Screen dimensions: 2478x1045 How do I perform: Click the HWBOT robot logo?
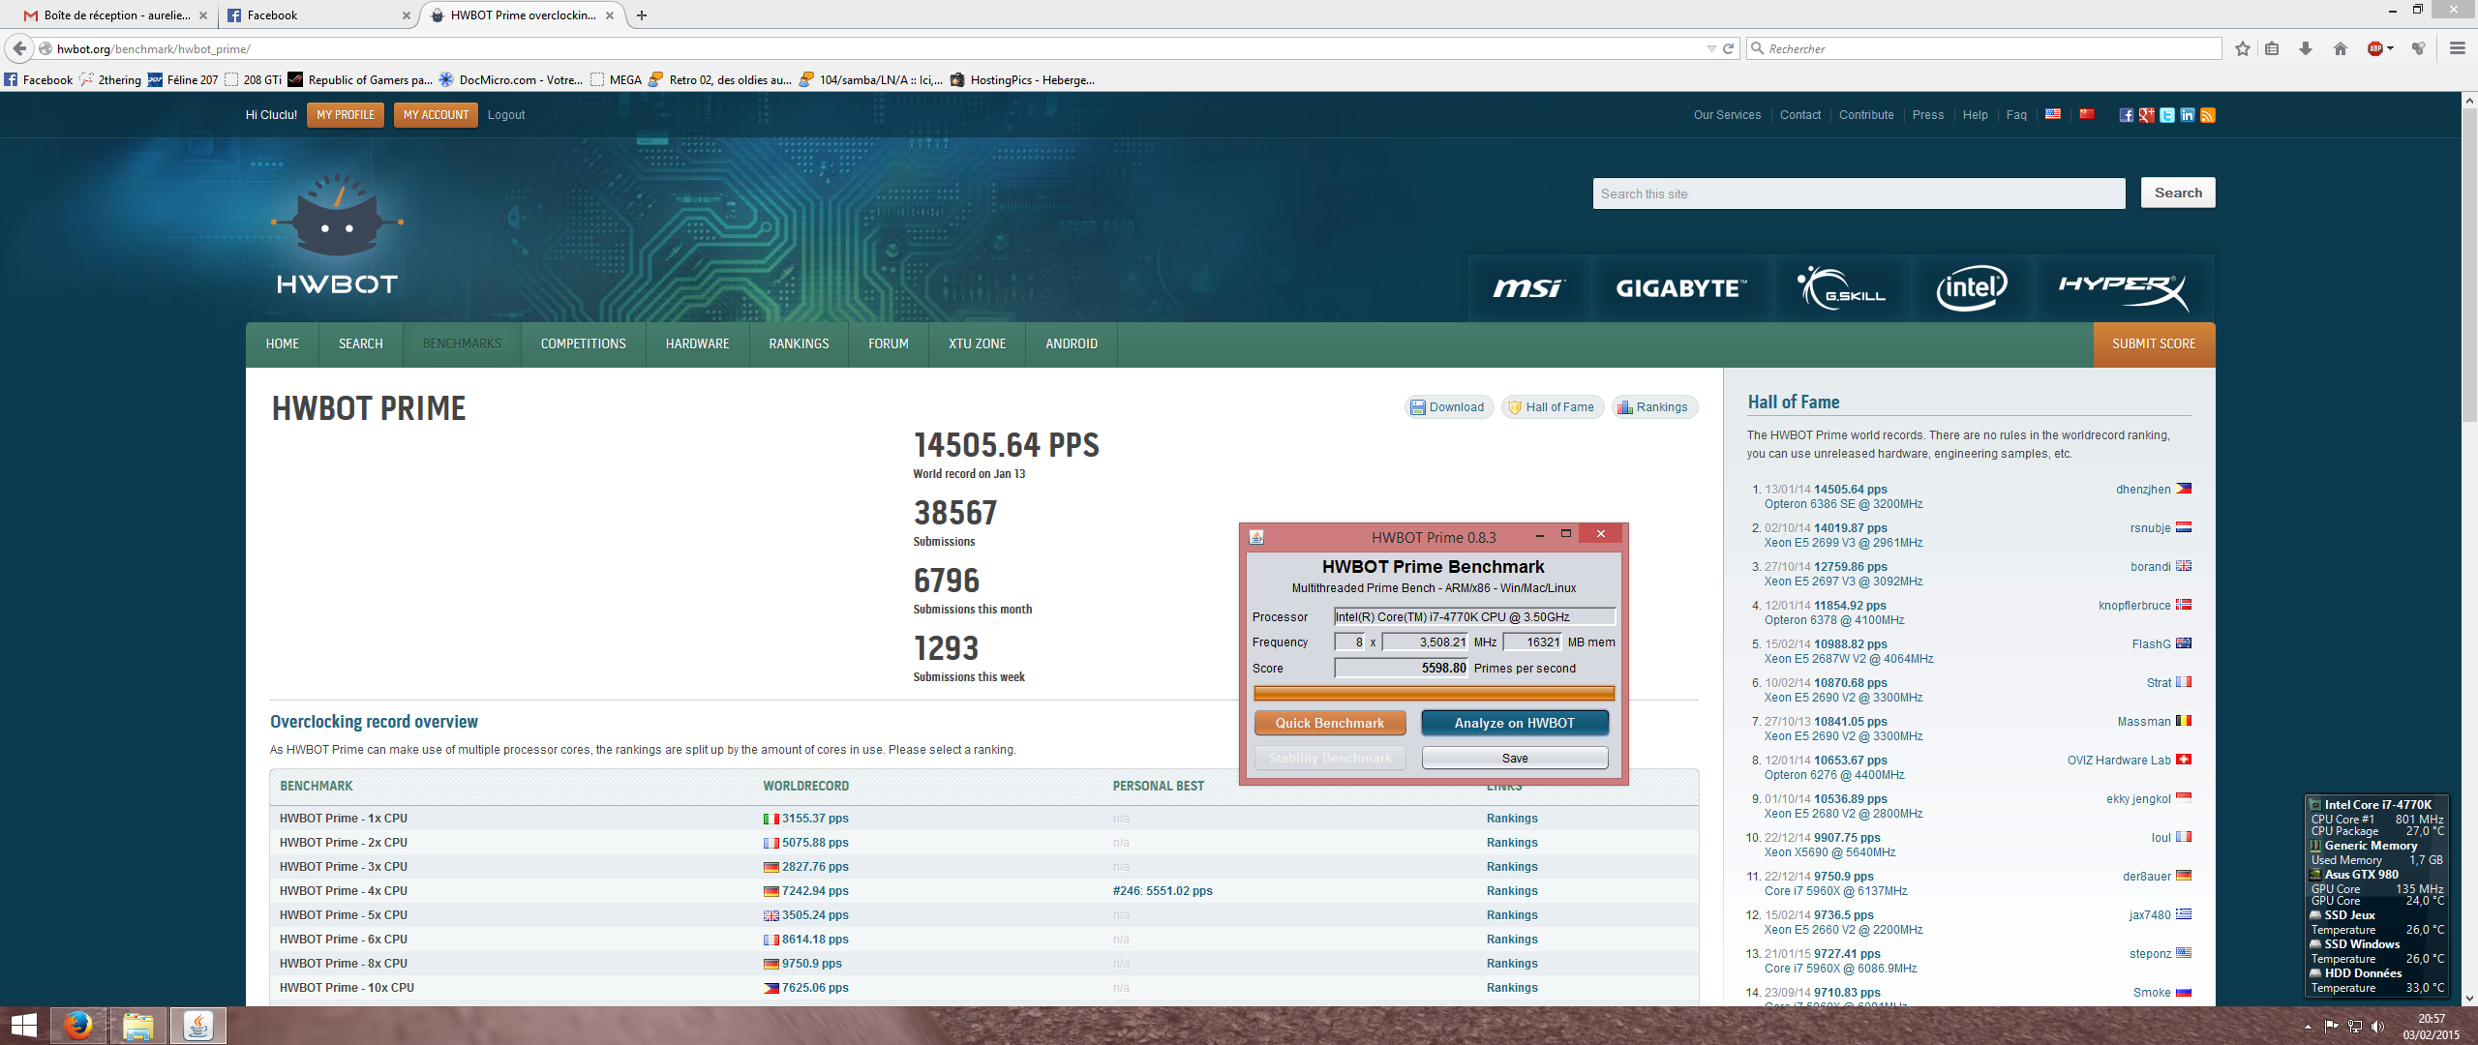(x=337, y=233)
